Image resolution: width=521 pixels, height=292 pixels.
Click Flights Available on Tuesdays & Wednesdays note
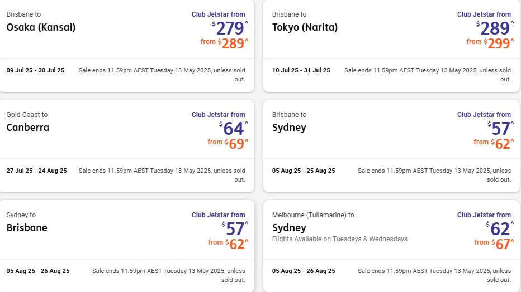coord(339,239)
